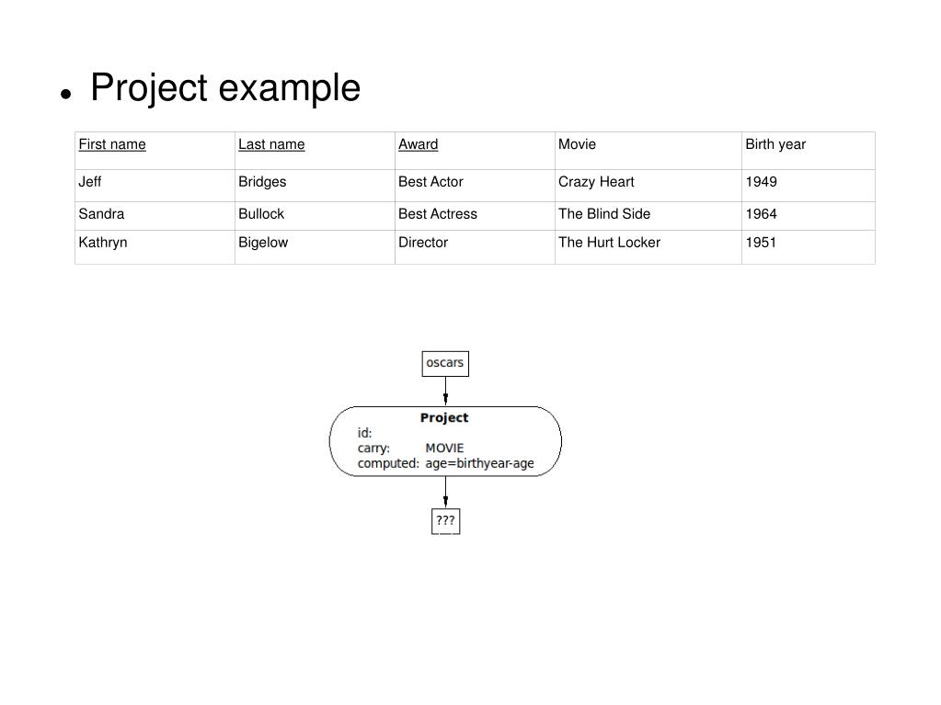Click the underlined Last name header

(271, 144)
